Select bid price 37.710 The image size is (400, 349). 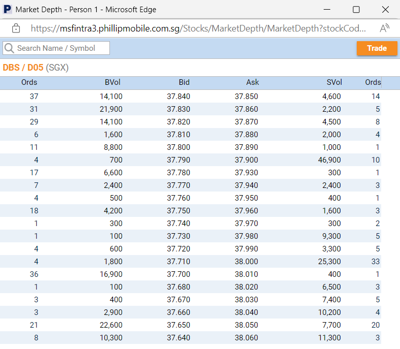(x=179, y=262)
